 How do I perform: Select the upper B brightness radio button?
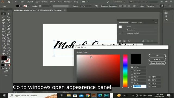[132, 74]
